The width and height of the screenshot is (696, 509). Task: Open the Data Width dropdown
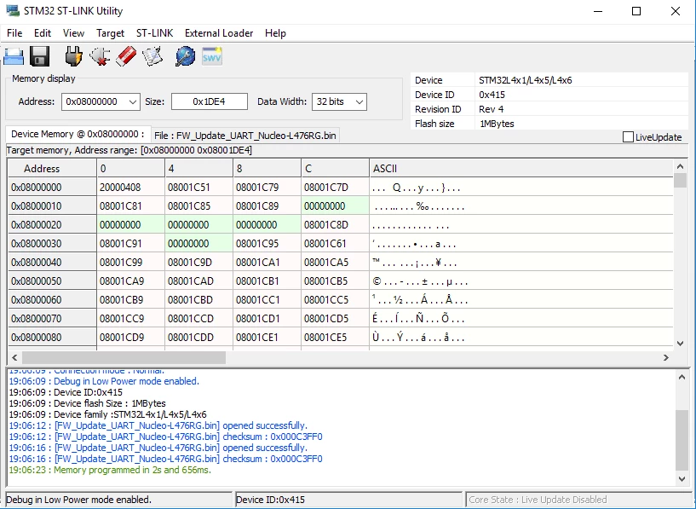[360, 101]
